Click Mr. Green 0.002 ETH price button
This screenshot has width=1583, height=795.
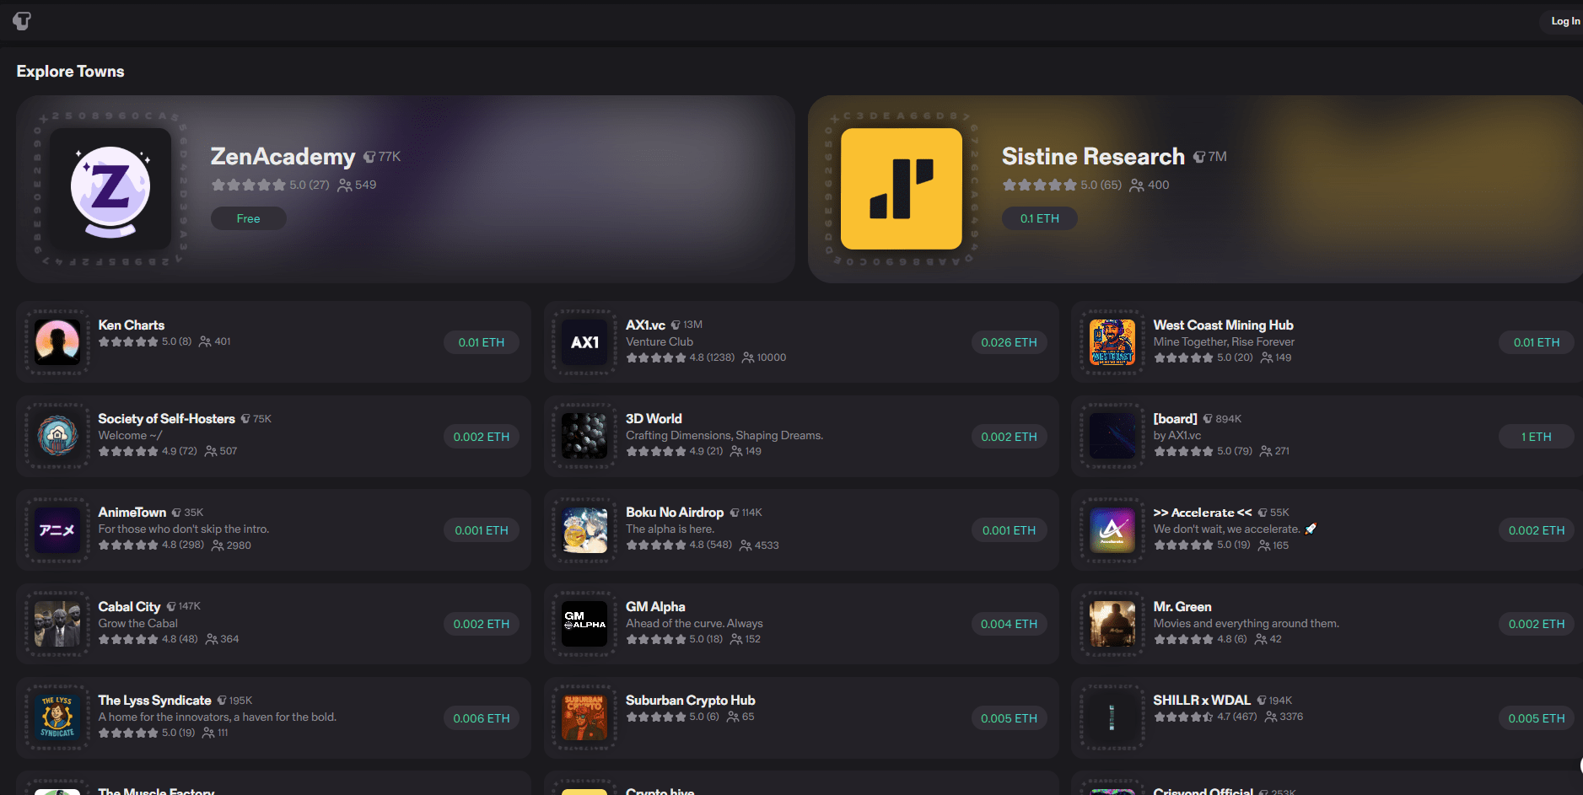click(1537, 624)
